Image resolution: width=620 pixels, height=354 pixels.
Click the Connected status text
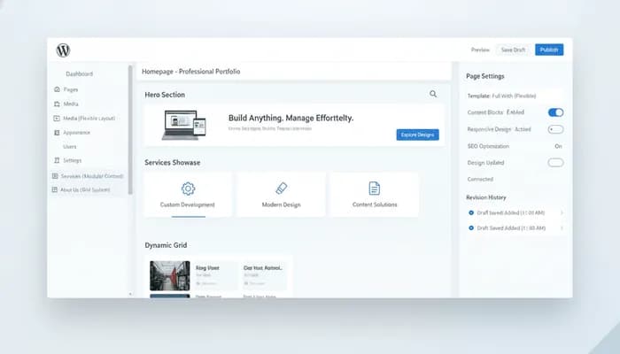point(480,179)
